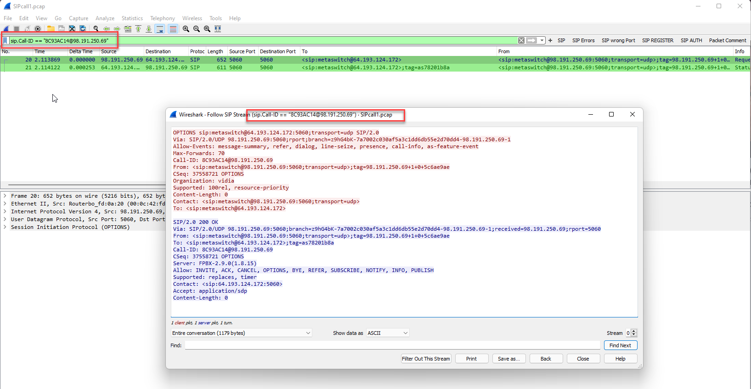Open the Show data as ASCII dropdown
This screenshot has width=751, height=389.
[388, 333]
